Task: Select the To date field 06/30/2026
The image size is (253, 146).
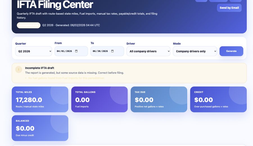Action: coord(107,51)
